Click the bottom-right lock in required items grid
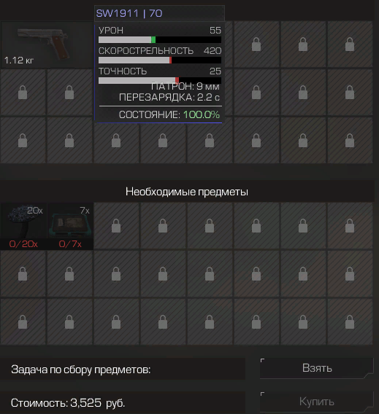Viewport: 379px width, 414px height. point(350,322)
